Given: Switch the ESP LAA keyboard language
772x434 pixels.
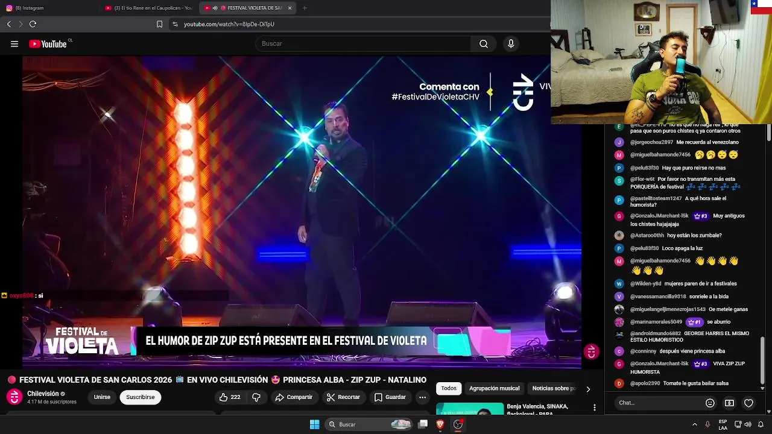Looking at the screenshot, I should tap(723, 424).
